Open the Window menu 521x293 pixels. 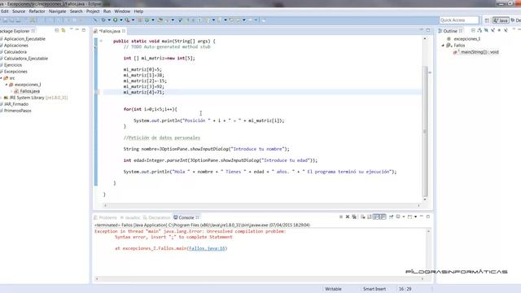[x=122, y=11]
